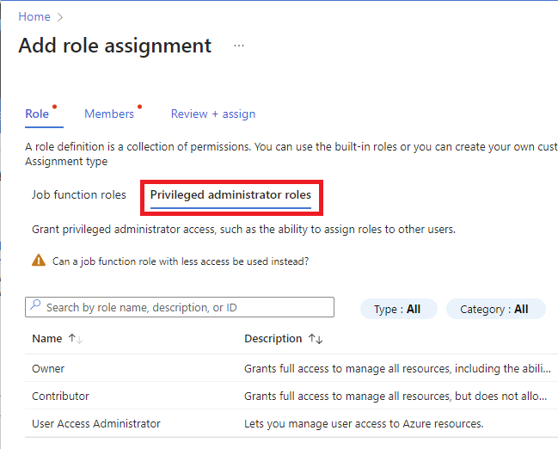Click the Description column header
The height and width of the screenshot is (449, 558).
coord(273,339)
